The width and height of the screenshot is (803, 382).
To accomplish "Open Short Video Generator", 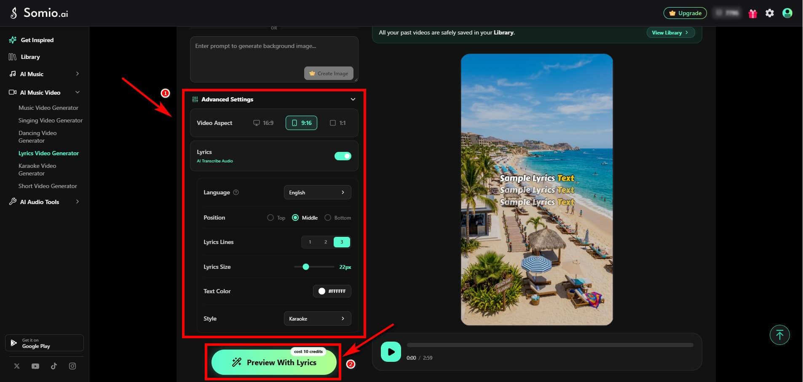I will [x=48, y=186].
